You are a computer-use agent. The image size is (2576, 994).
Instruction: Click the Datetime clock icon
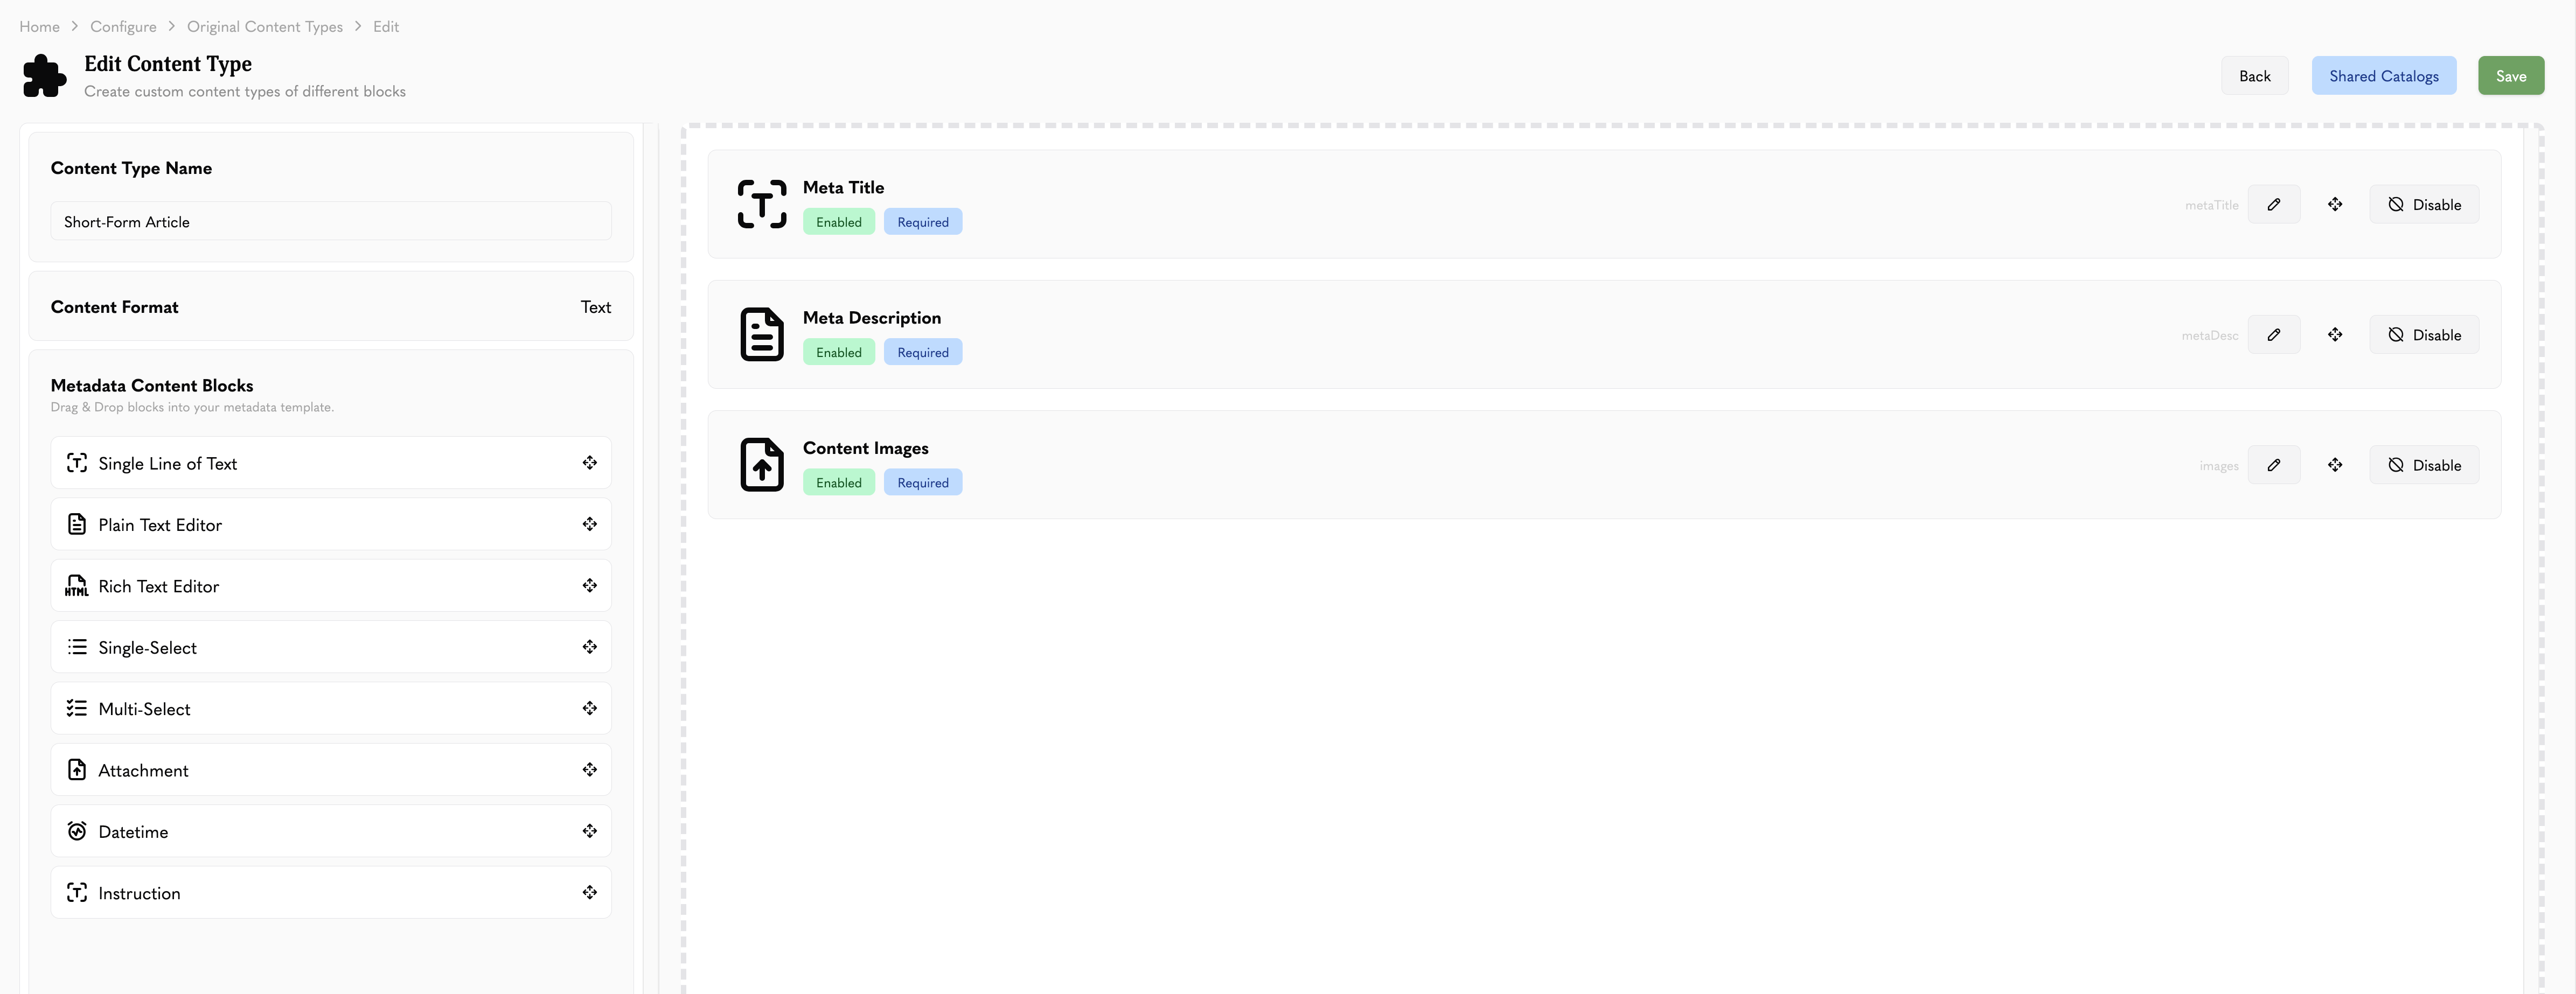pyautogui.click(x=77, y=831)
